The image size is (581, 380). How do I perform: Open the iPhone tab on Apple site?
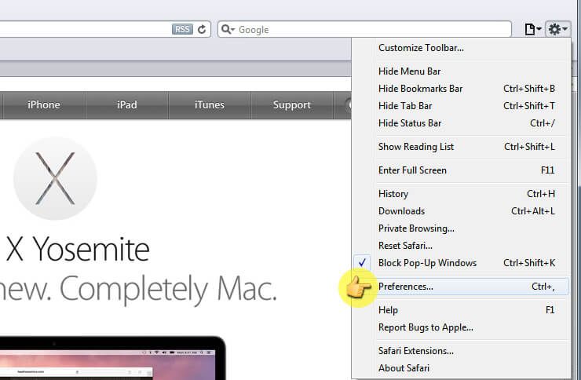tap(44, 105)
